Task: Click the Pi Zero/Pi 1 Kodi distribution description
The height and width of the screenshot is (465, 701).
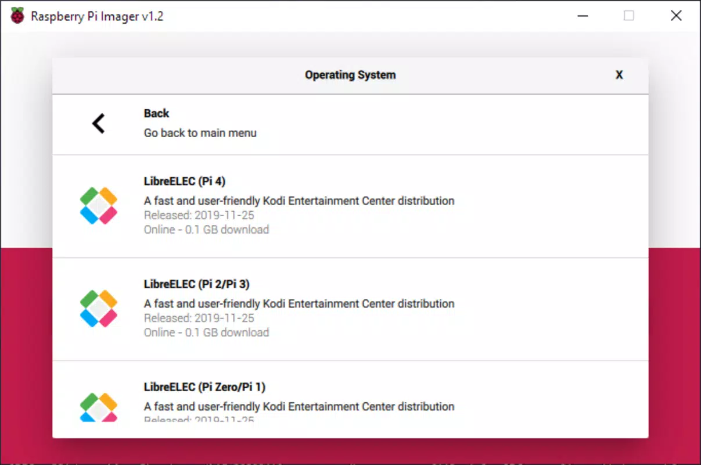Action: (x=299, y=407)
